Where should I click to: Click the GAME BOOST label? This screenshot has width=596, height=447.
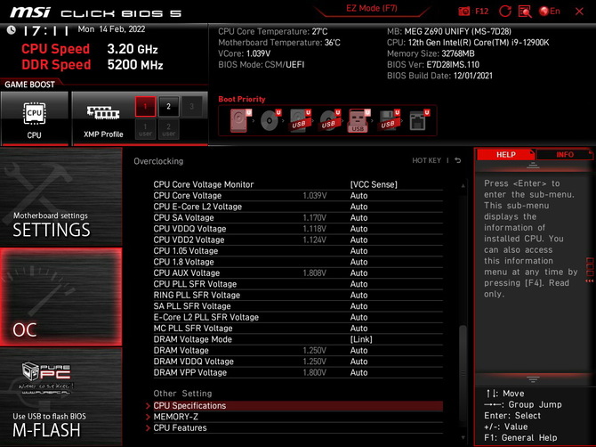[x=29, y=85]
